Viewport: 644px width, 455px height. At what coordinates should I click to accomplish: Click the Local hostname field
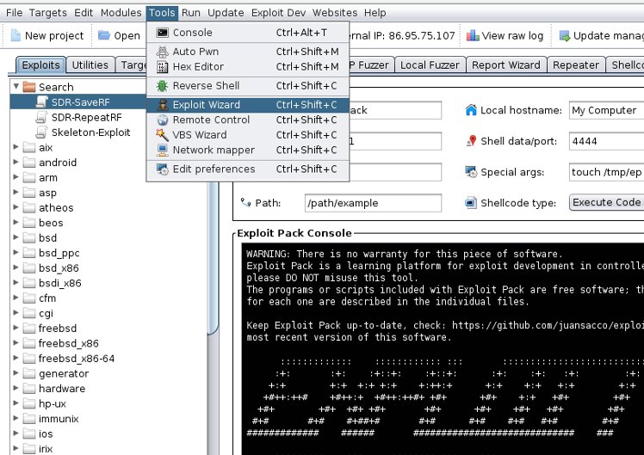(607, 110)
